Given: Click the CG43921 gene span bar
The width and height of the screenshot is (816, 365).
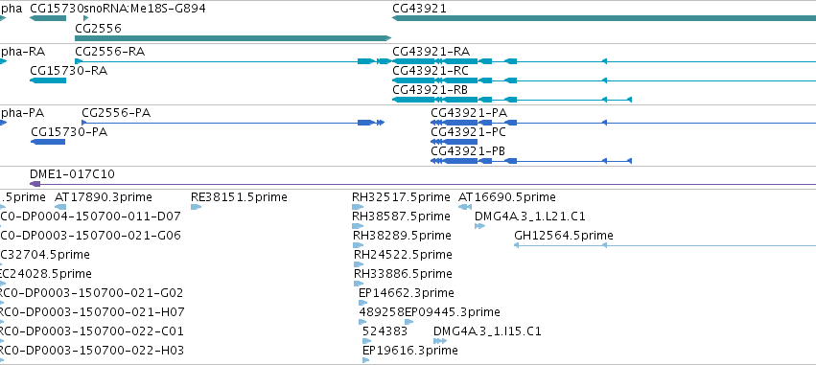Looking at the screenshot, I should [604, 18].
